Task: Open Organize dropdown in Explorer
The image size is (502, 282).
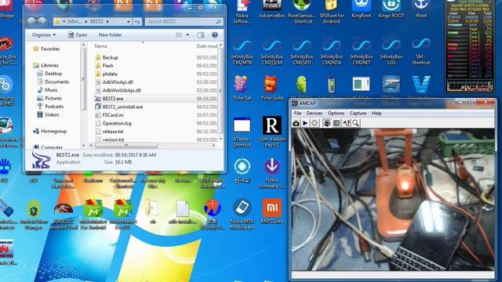Action: pos(44,34)
